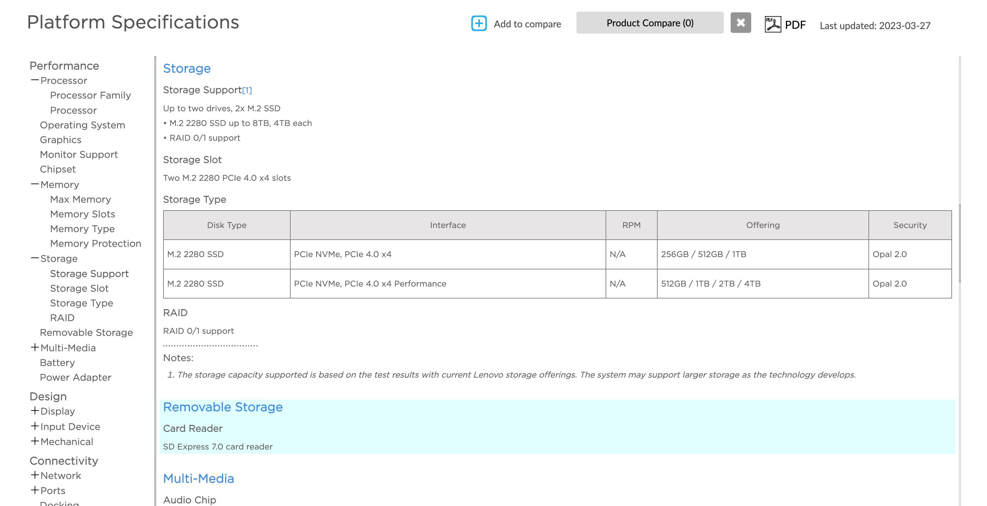The image size is (987, 506).
Task: Expand the Input Device section
Action: point(35,426)
